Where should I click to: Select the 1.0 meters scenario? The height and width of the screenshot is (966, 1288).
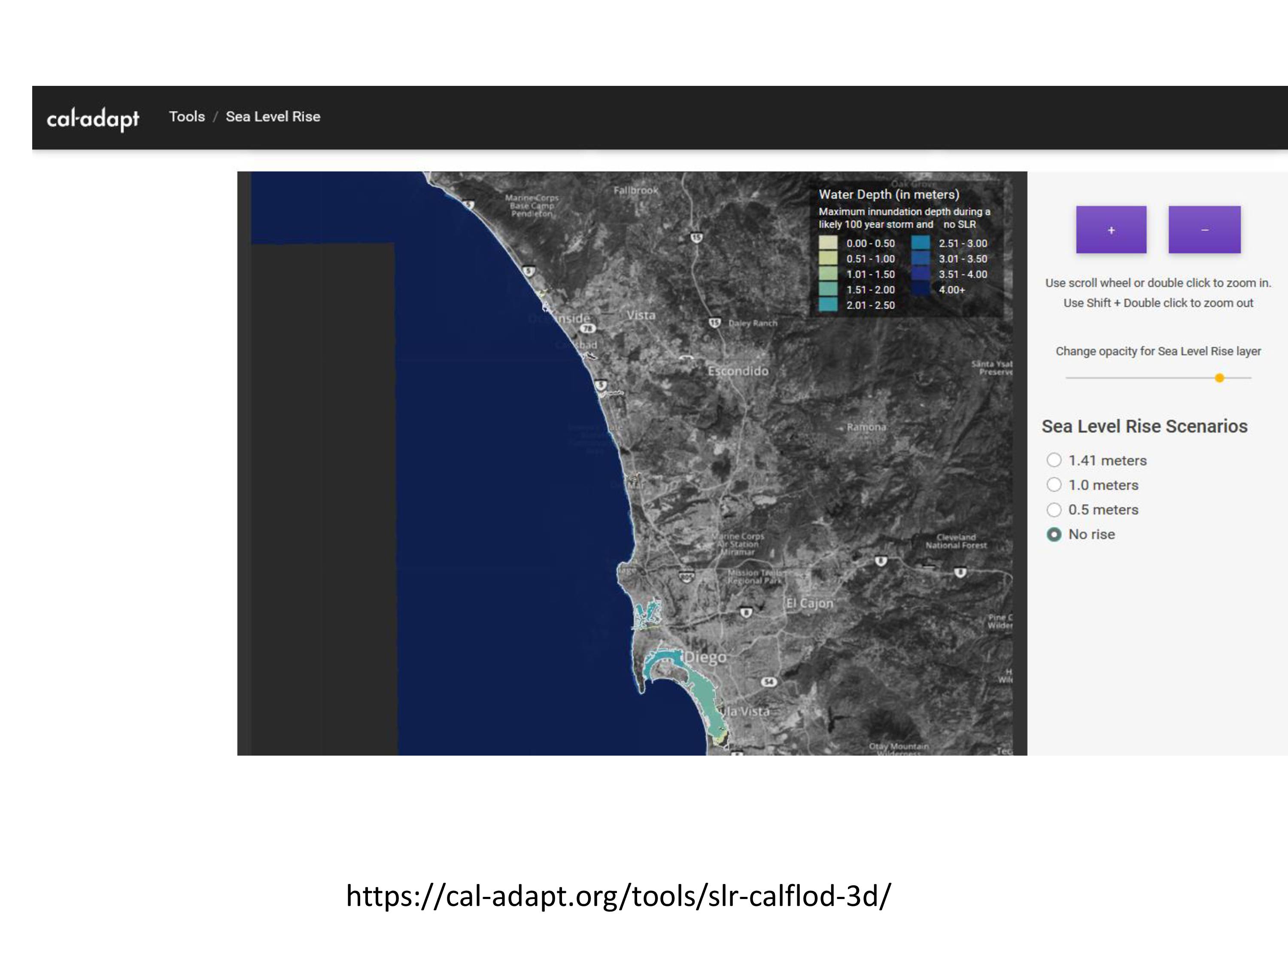(1054, 484)
